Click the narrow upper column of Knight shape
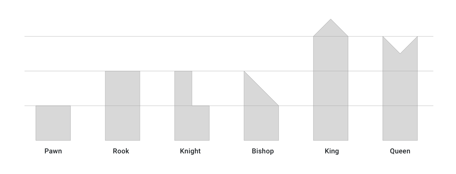This screenshot has height=174, width=456. 183,88
